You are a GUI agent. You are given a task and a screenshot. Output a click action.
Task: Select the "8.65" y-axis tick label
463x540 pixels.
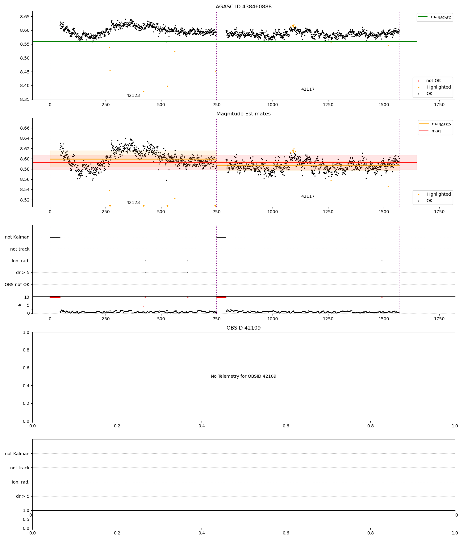[x=24, y=17]
